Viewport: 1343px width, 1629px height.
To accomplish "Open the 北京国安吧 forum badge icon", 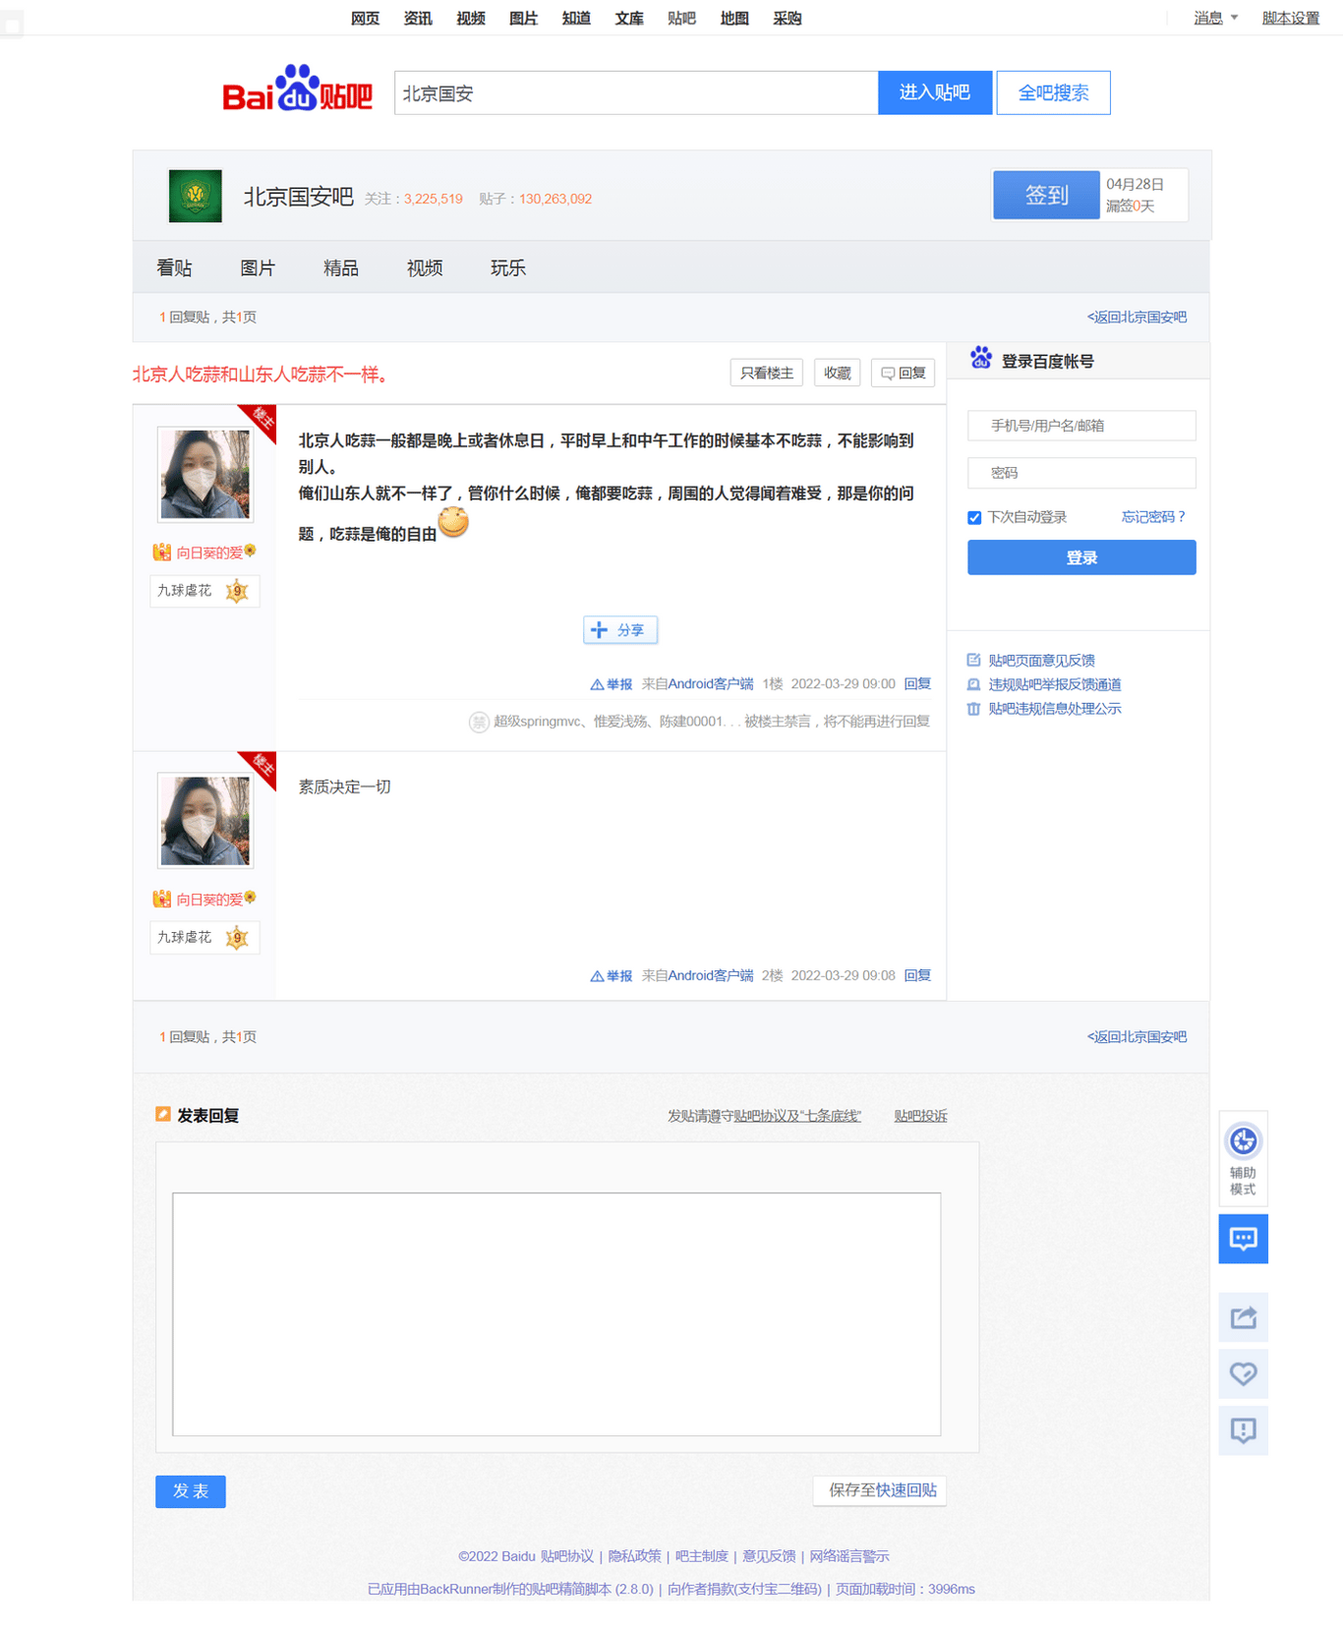I will (195, 196).
